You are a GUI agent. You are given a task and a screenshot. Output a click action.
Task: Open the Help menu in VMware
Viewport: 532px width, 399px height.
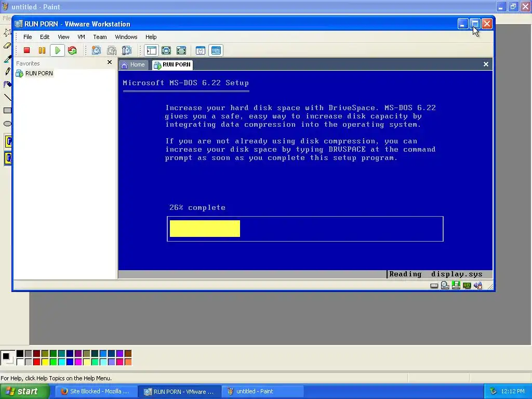coord(151,37)
